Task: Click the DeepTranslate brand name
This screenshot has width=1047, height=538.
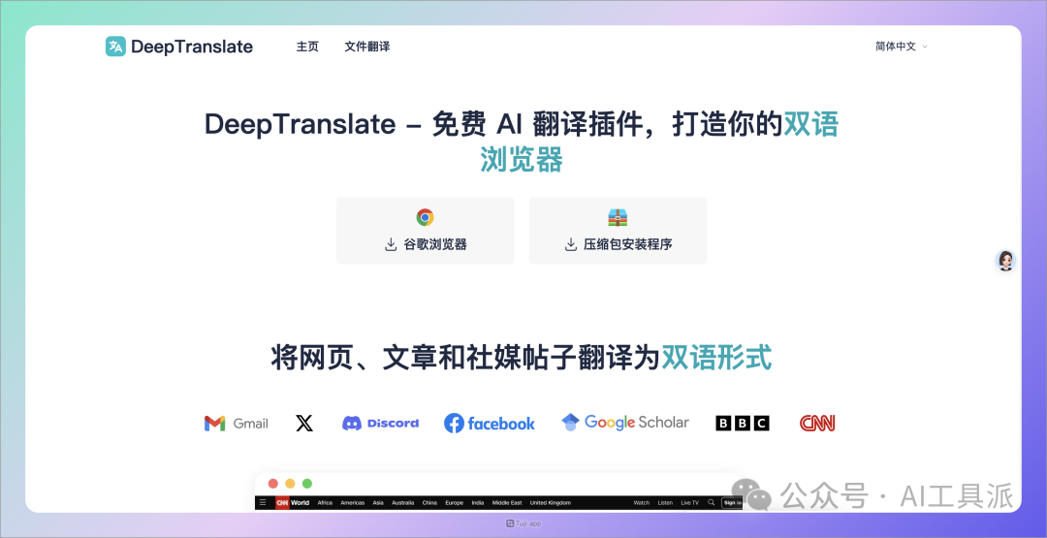Action: point(192,47)
